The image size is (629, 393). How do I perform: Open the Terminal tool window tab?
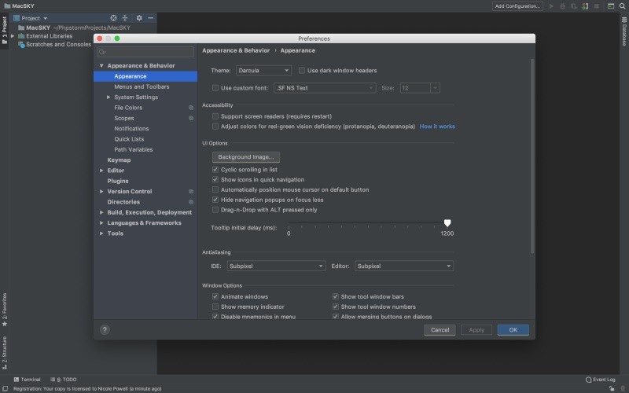pyautogui.click(x=27, y=380)
